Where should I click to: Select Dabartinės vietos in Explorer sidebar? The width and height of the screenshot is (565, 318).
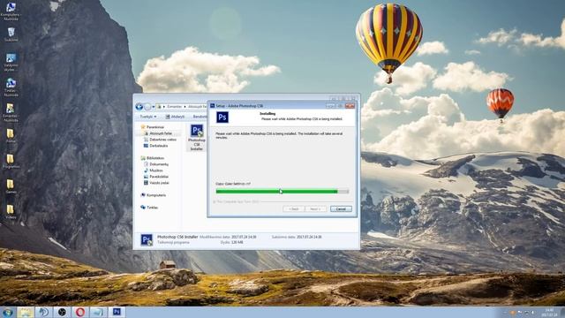[160, 140]
